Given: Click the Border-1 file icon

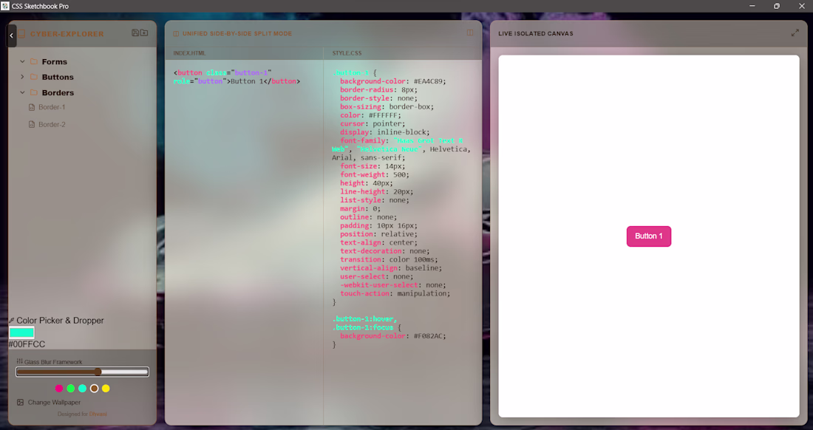Looking at the screenshot, I should click(32, 107).
